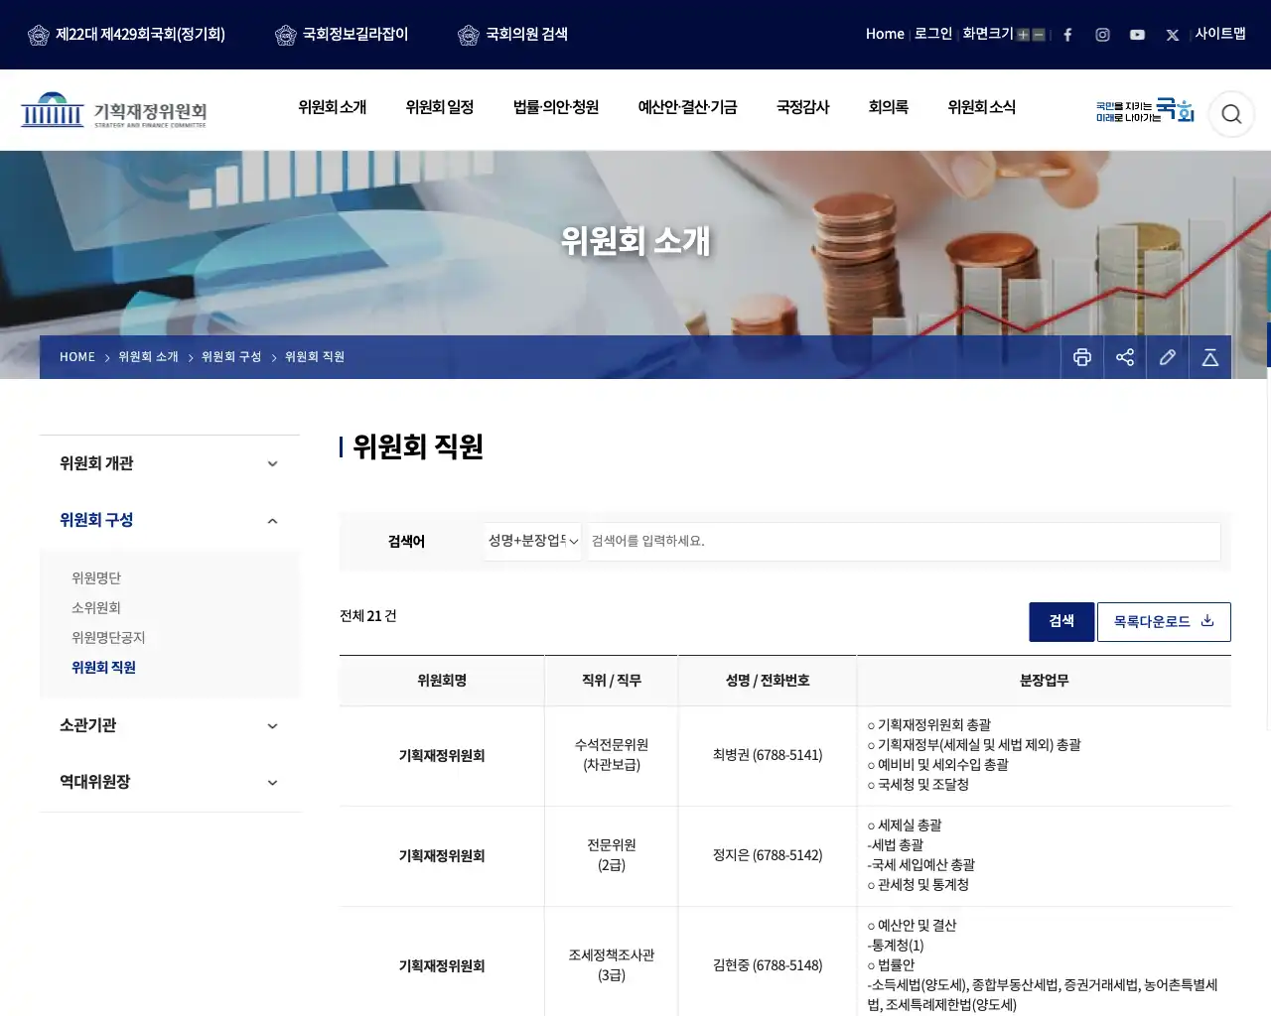Click 위원회 구성 in the breadcrumb
The image size is (1271, 1016).
231,357
